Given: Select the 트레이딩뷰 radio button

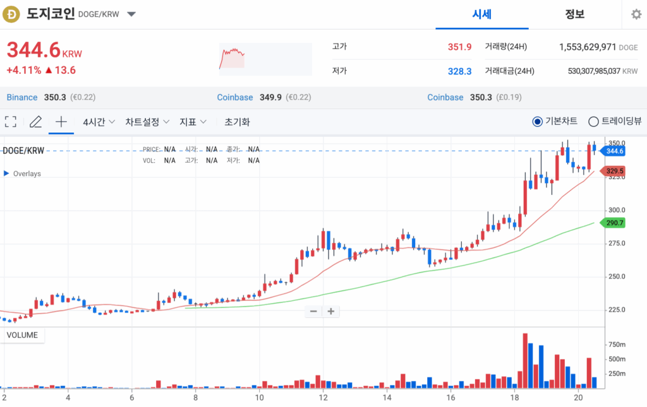Looking at the screenshot, I should [x=593, y=122].
